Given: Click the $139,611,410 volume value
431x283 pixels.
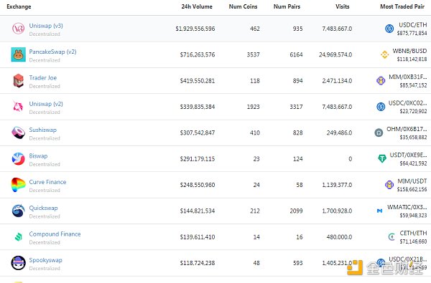Looking at the screenshot, I should (x=198, y=237).
